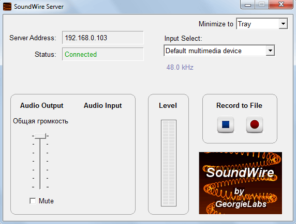296x224 pixels.
Task: Click the Audio Input heading
Action: [102, 105]
